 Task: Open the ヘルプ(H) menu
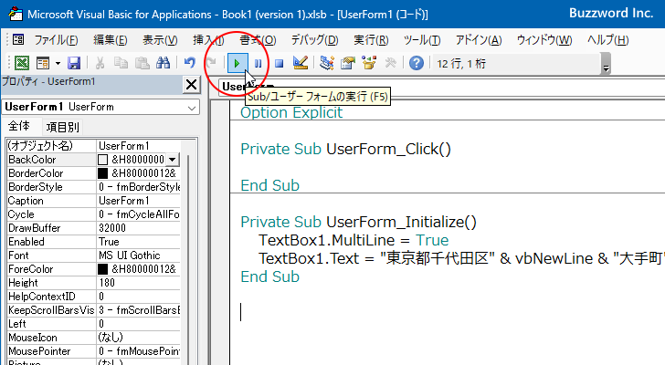coord(607,40)
